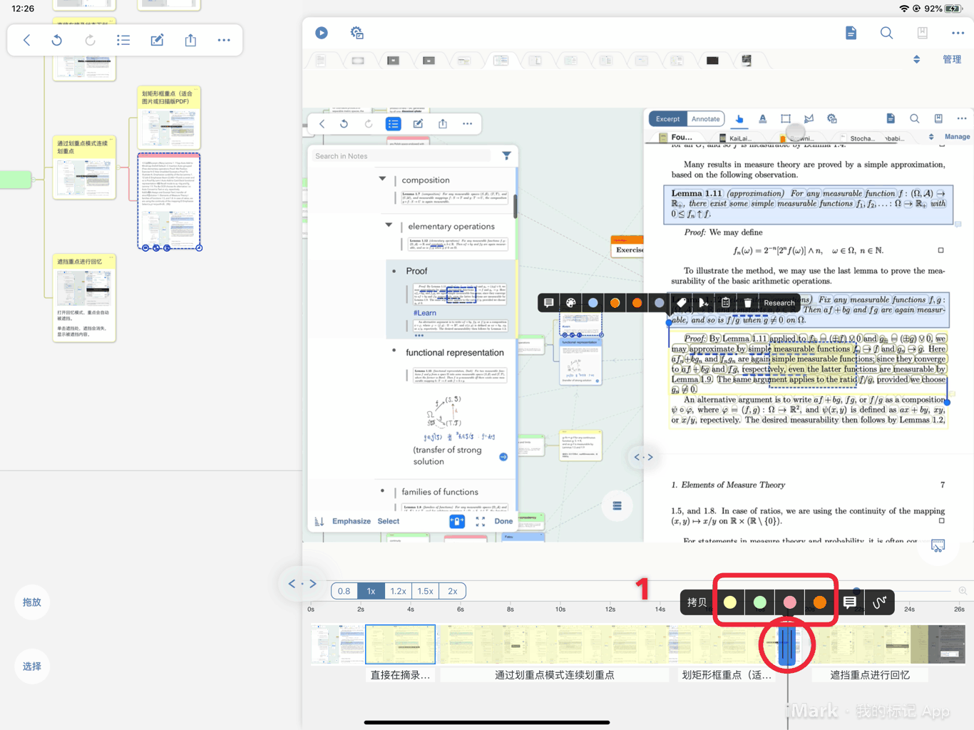The height and width of the screenshot is (730, 974).
Task: Open the bookmark icon in top-right toolbar
Action: [922, 33]
